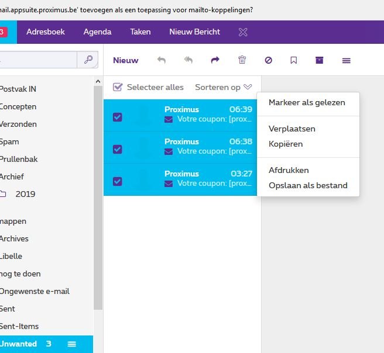The width and height of the screenshot is (384, 353).
Task: Uncheck the 06:38 Proximus email checkbox
Action: (117, 149)
